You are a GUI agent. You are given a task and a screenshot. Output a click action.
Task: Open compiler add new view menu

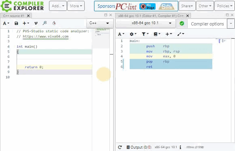point(169,34)
